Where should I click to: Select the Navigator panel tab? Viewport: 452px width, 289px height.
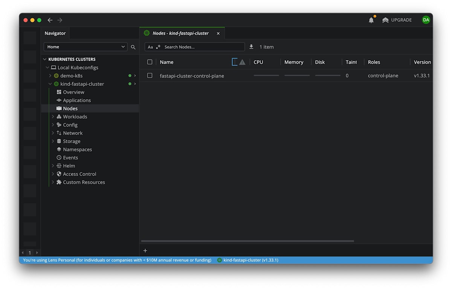(55, 33)
